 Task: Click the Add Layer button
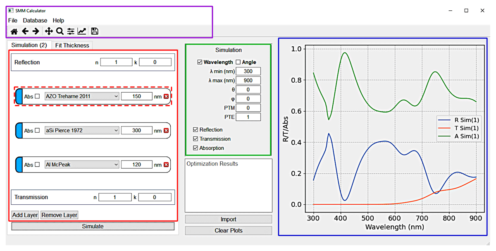coord(25,215)
